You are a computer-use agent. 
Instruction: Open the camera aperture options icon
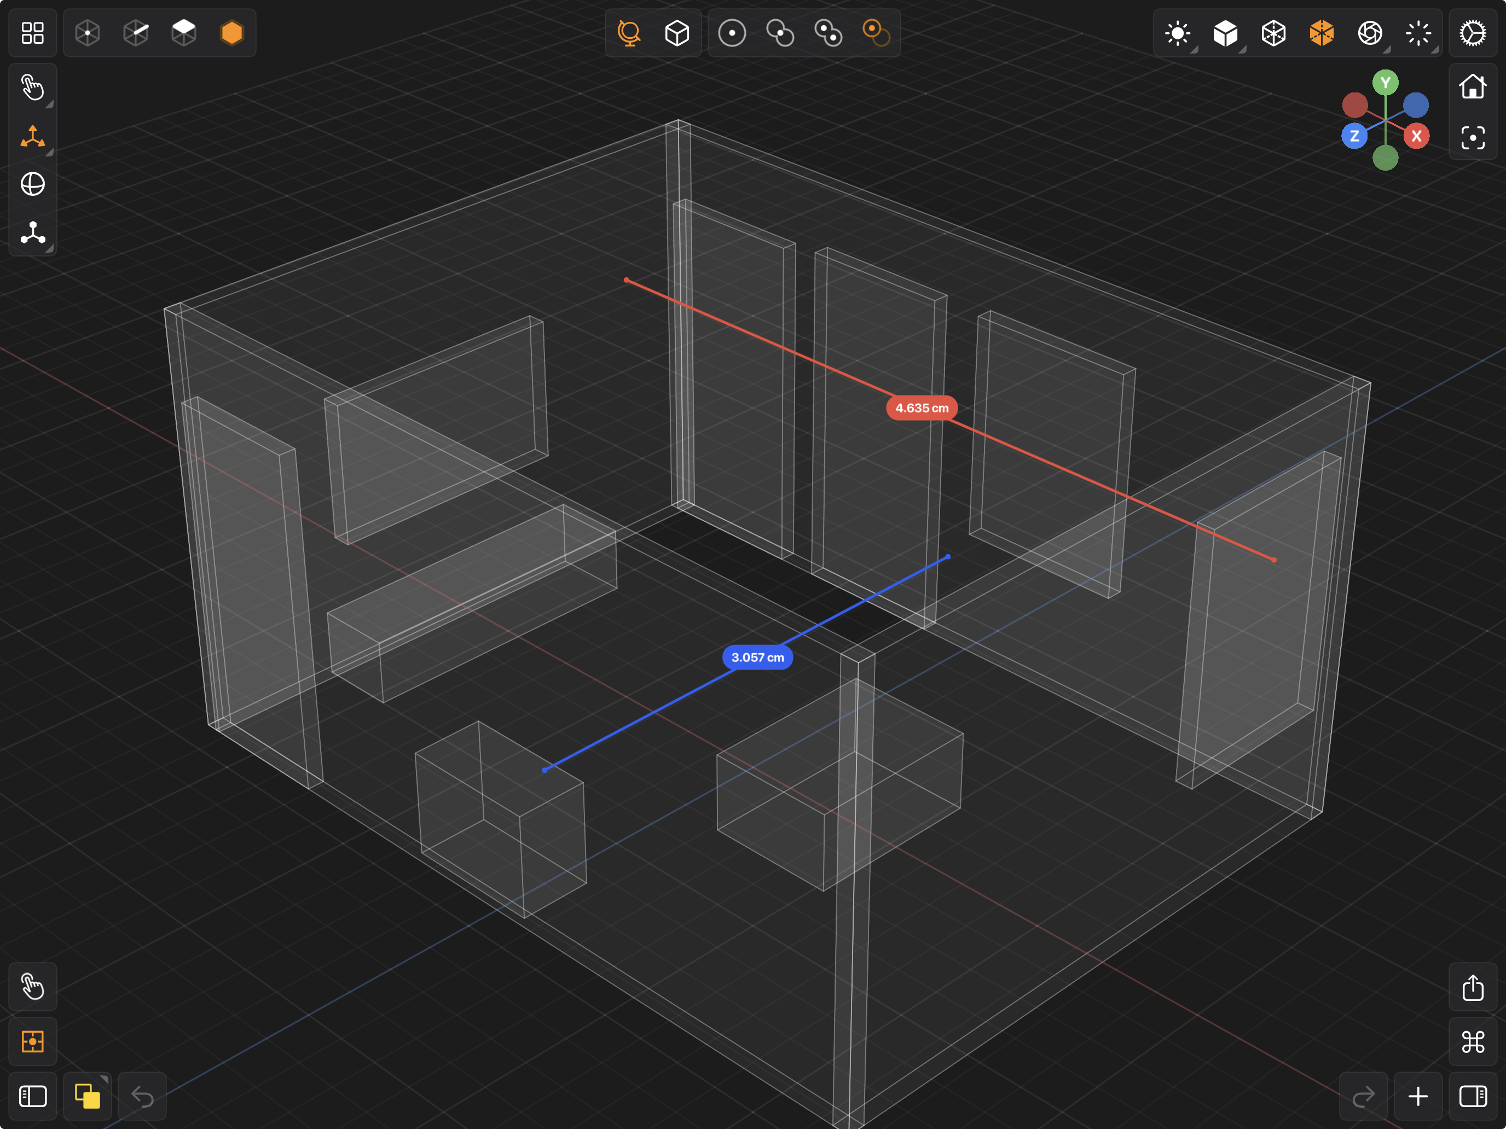tap(1370, 33)
